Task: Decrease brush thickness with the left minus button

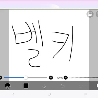Action: (x=1, y=78)
